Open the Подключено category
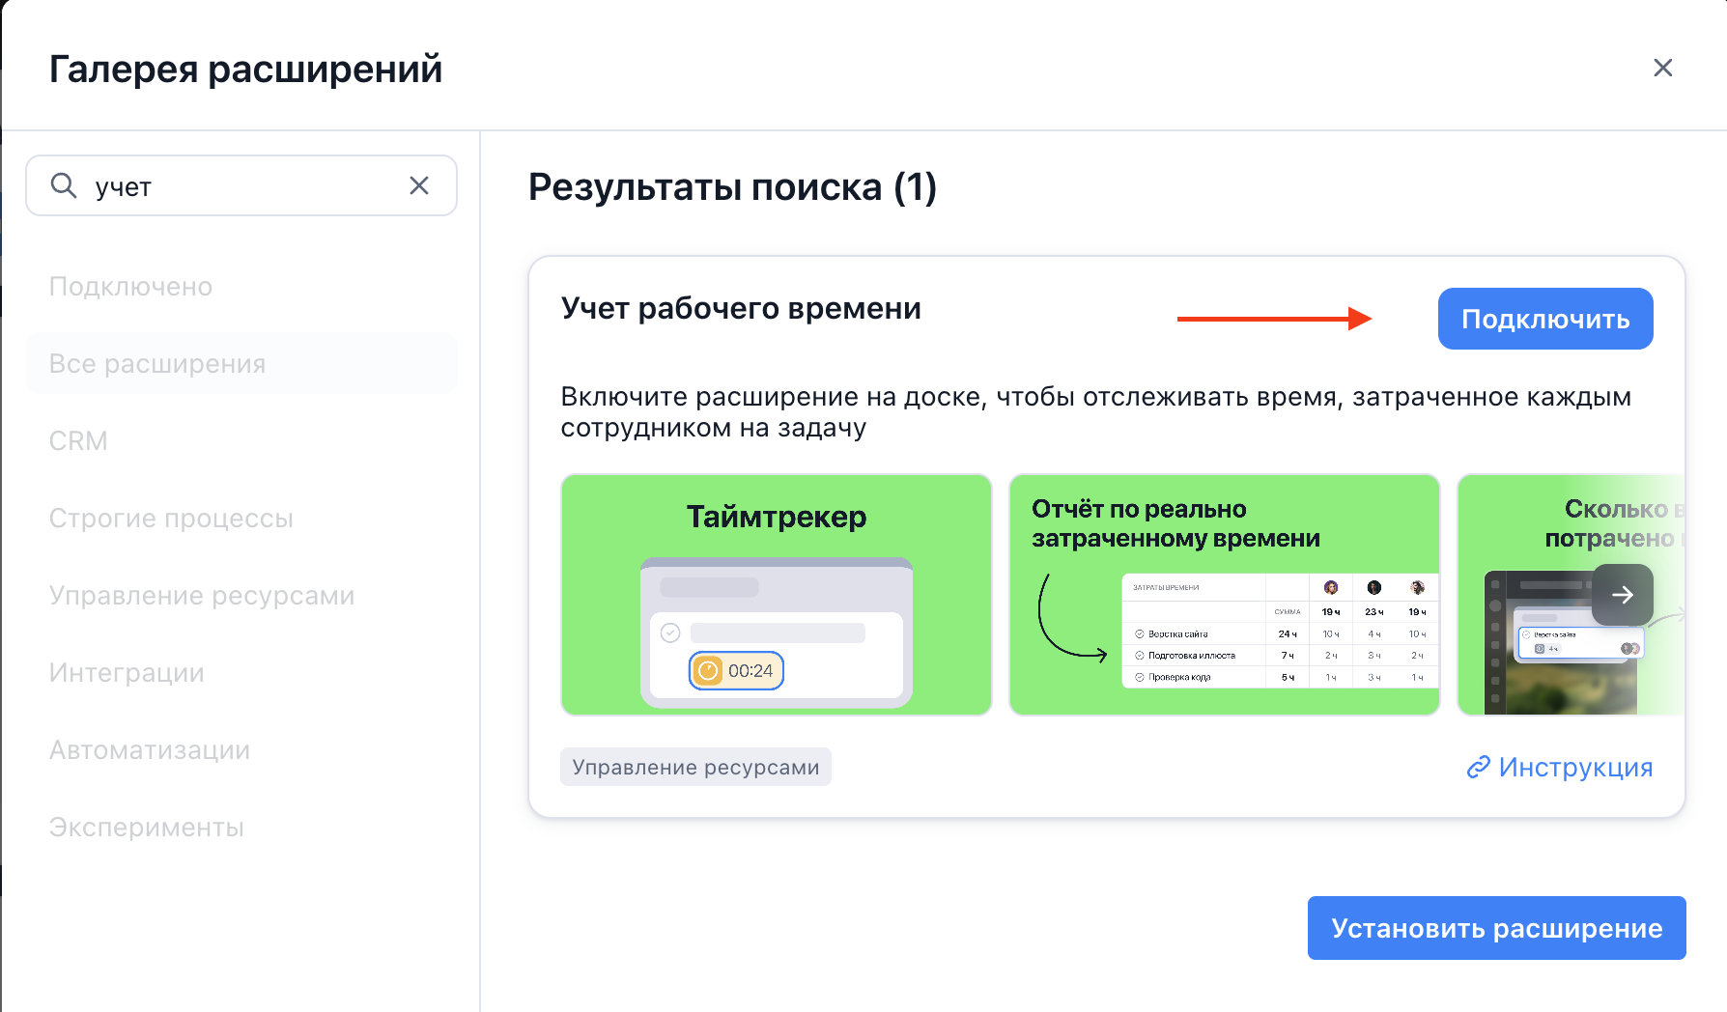Image resolution: width=1727 pixels, height=1012 pixels. (x=130, y=287)
